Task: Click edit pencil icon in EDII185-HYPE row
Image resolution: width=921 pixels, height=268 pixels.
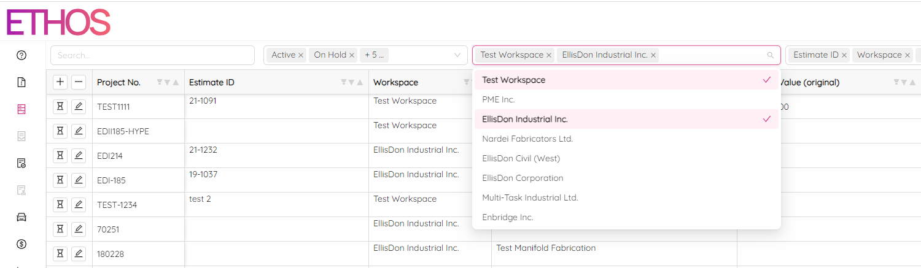Action: tap(79, 131)
